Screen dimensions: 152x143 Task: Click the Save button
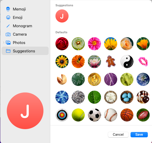(139, 135)
